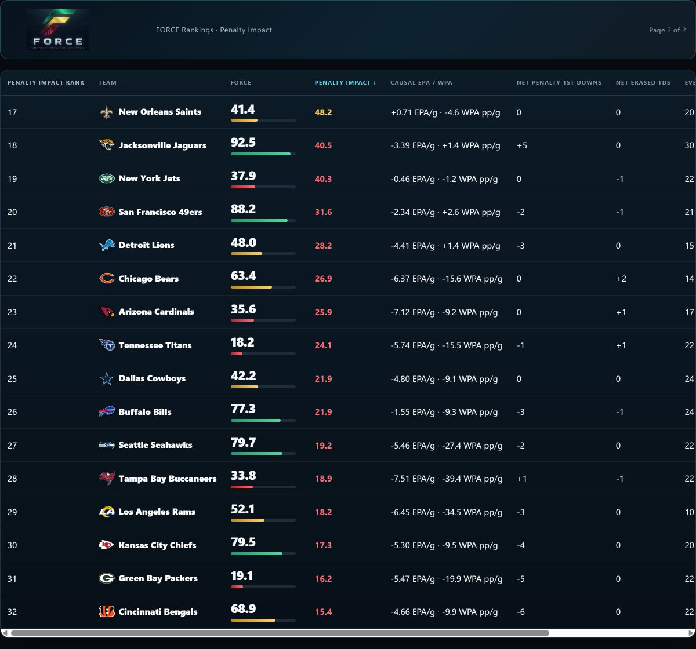Screen dimensions: 696x649
Task: Select the Los Angeles Rams team name
Action: point(157,512)
